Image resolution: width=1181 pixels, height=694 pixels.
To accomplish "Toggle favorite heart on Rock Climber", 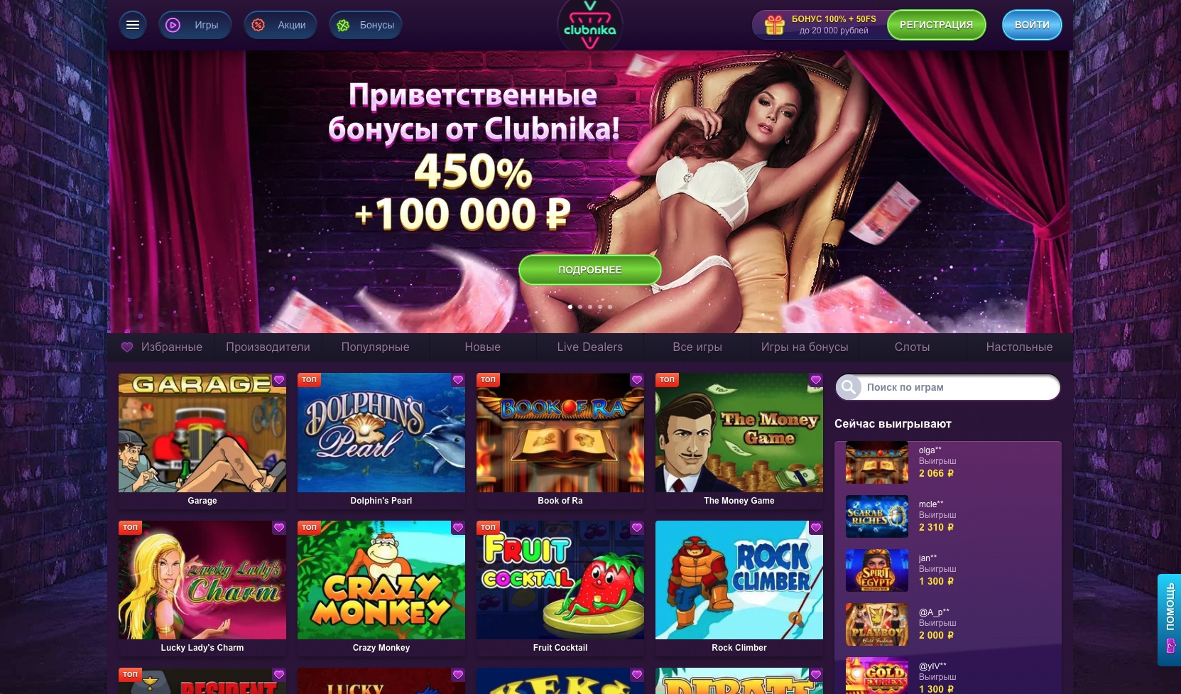I will coord(816,528).
